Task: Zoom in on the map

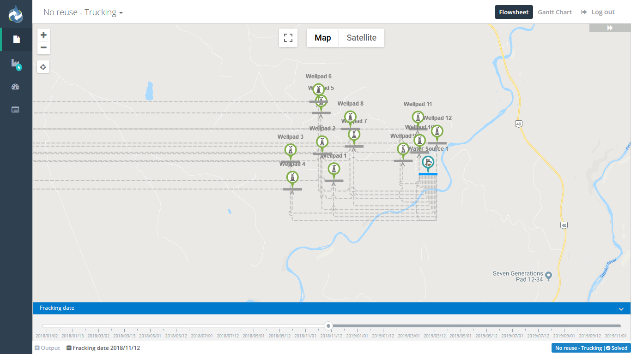Action: tap(43, 35)
